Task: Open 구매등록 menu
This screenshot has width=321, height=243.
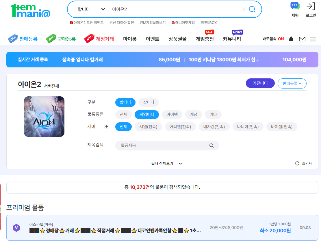Action: [66, 39]
